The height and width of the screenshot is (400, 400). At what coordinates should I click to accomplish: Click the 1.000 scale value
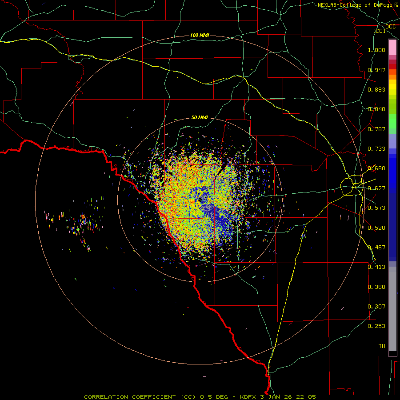coord(376,50)
